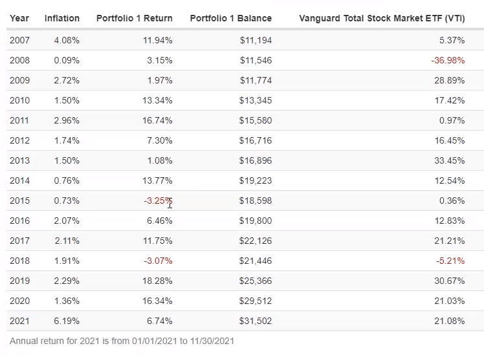Click the Vanguard Total Stock Market ETF header
Image resolution: width=484 pixels, height=357 pixels.
[x=382, y=19]
